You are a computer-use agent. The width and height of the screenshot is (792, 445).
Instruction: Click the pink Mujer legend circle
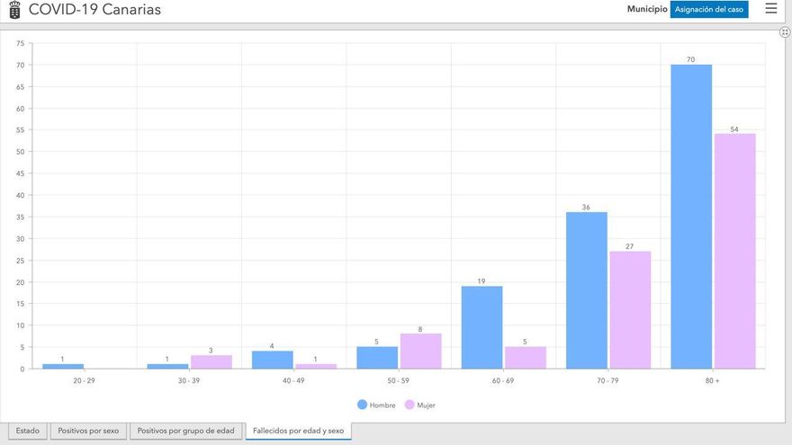pyautogui.click(x=409, y=405)
